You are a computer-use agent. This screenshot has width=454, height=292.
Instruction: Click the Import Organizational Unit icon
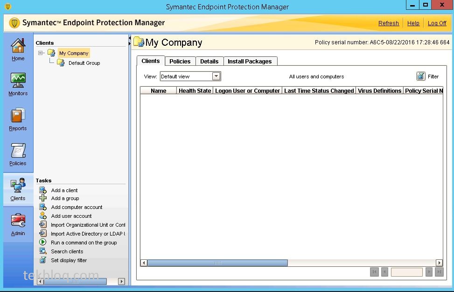[x=43, y=224]
